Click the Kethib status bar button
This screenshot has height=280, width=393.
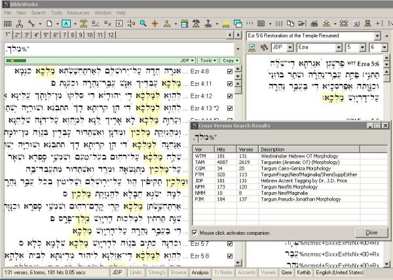(x=303, y=273)
